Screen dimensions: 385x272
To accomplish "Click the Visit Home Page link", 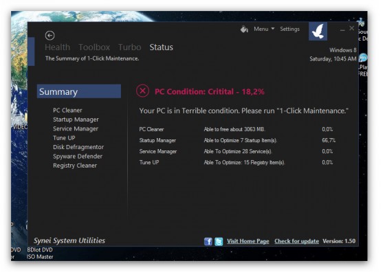I will [x=248, y=241].
